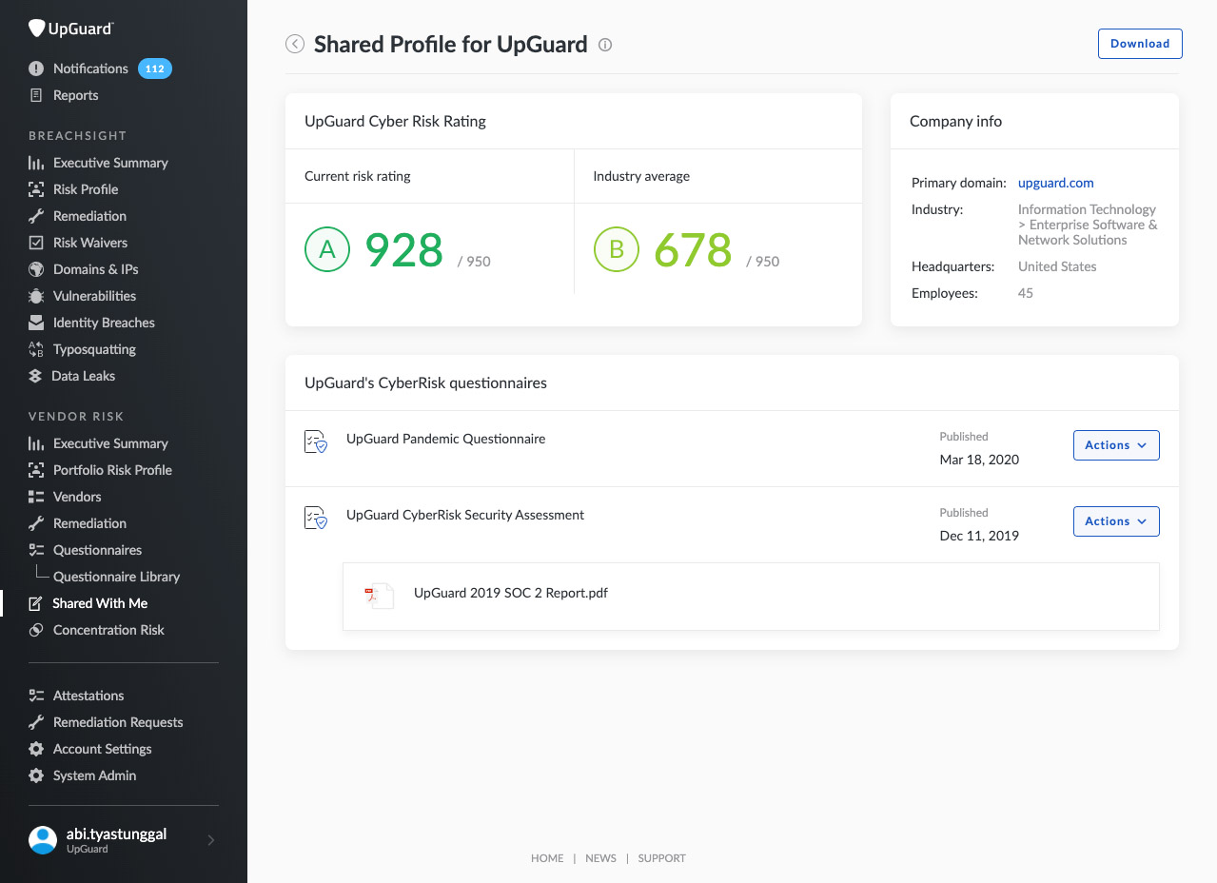Open Concentration Risk page

108,630
